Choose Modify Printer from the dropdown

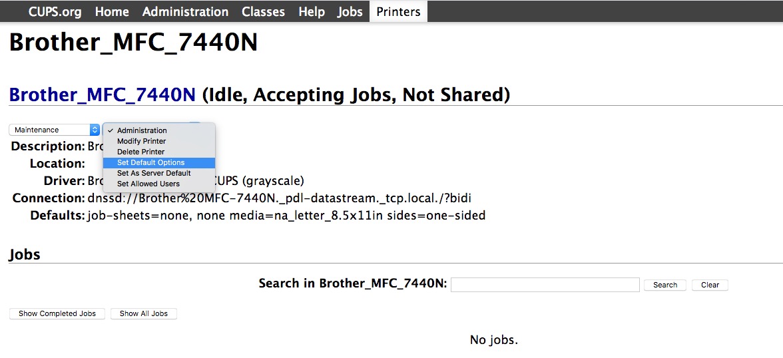[142, 141]
